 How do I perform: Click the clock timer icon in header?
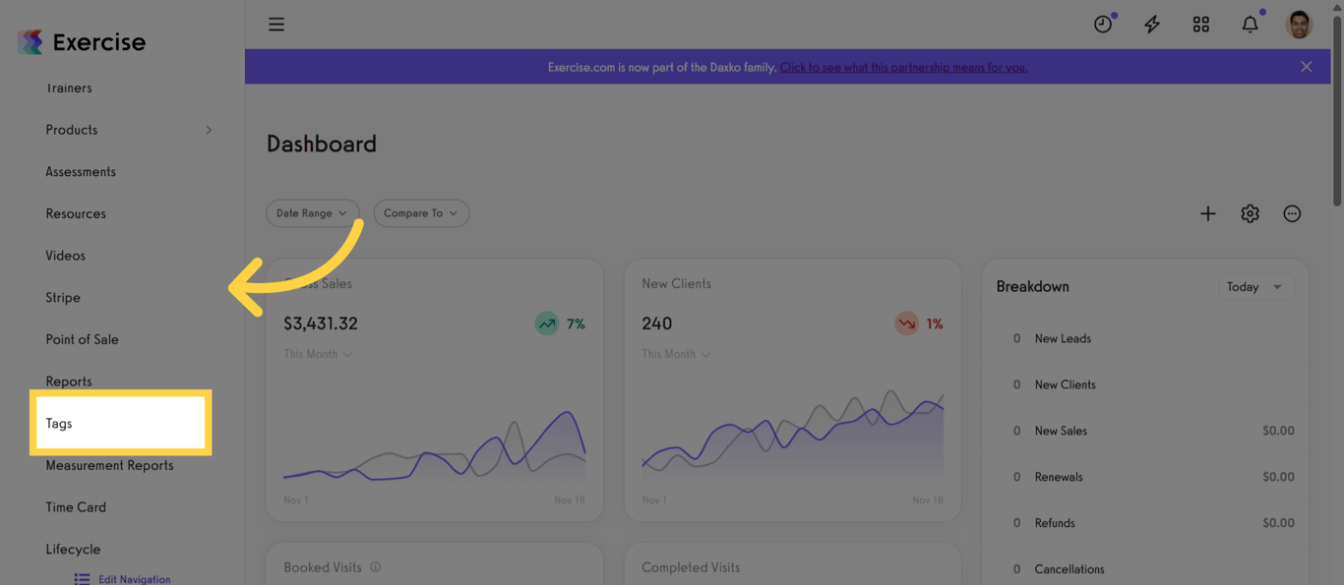tap(1103, 25)
